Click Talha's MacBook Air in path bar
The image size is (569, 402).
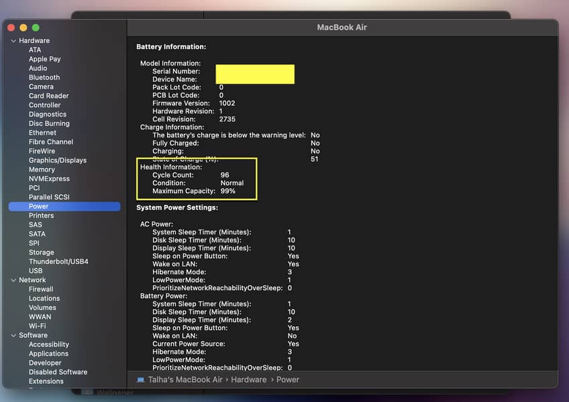(187, 380)
